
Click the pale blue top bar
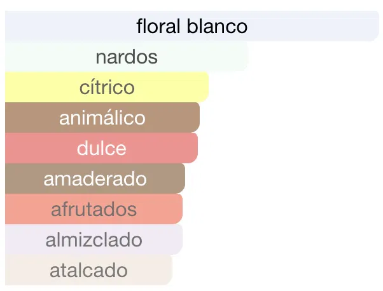pos(318,27)
